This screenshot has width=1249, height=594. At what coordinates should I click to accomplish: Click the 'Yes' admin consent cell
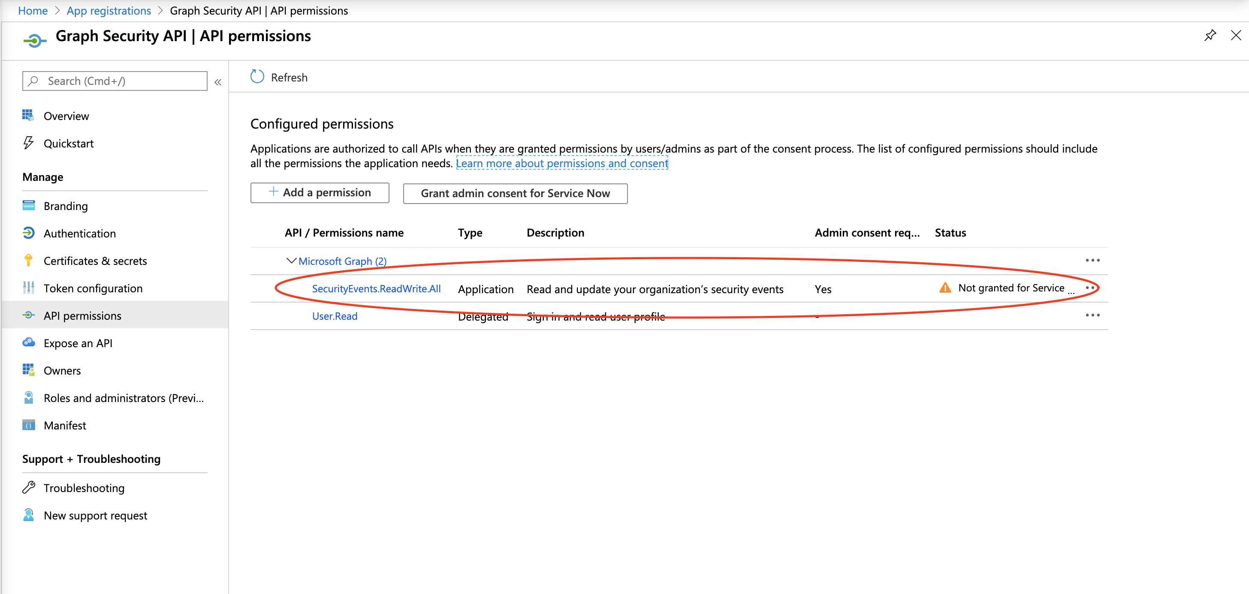coord(823,289)
